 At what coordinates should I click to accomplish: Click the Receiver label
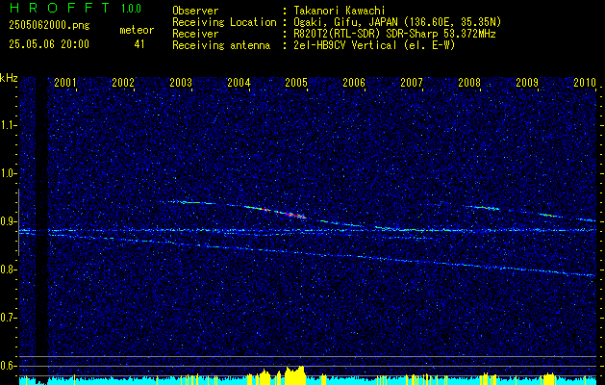[195, 34]
